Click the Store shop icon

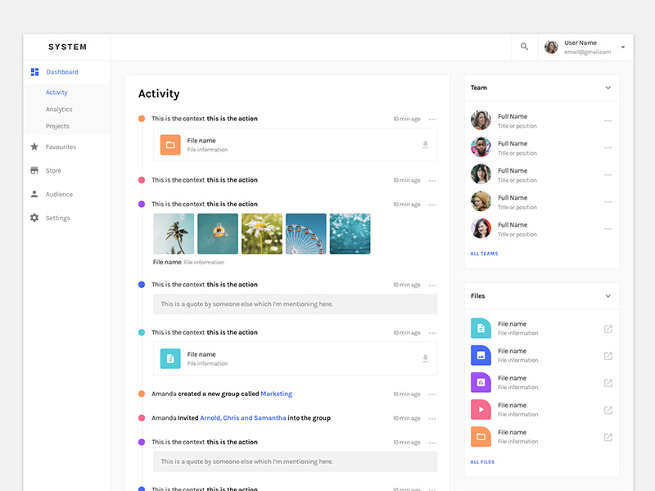pyautogui.click(x=34, y=170)
